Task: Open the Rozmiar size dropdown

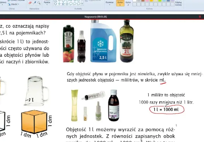Action: (x=110, y=3)
